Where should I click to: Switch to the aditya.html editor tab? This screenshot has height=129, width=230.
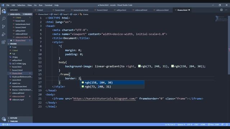pyautogui.click(x=121, y=10)
